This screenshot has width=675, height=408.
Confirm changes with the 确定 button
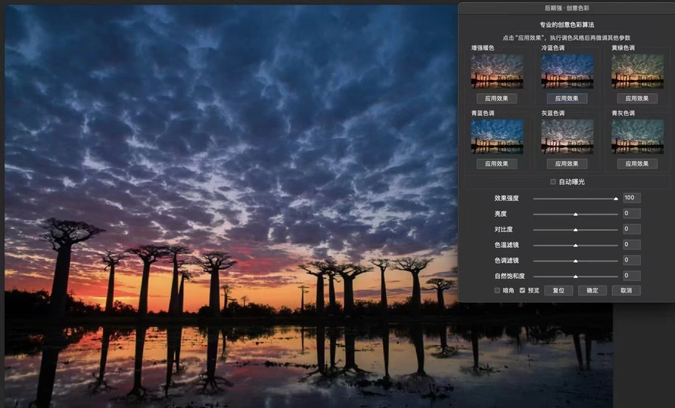(592, 290)
